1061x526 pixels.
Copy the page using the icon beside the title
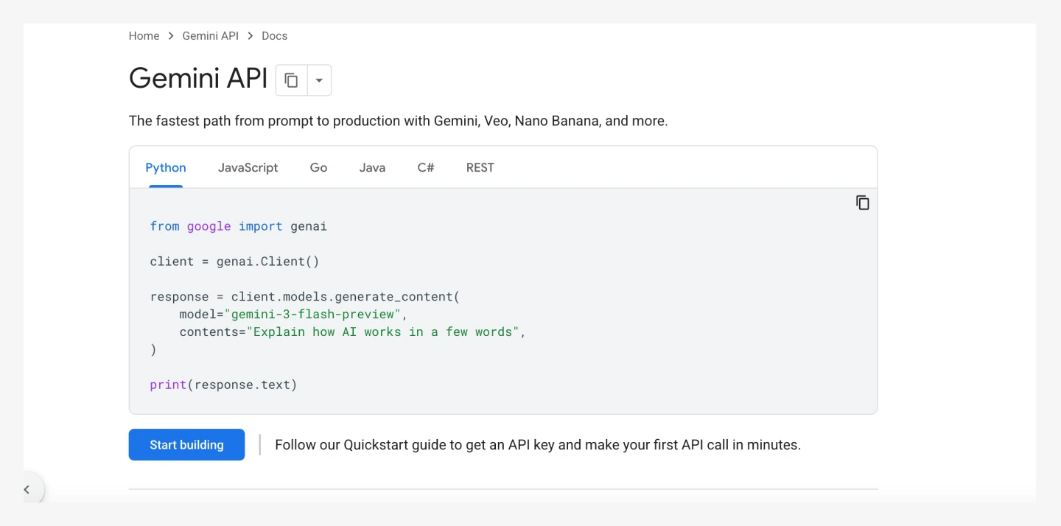[291, 80]
